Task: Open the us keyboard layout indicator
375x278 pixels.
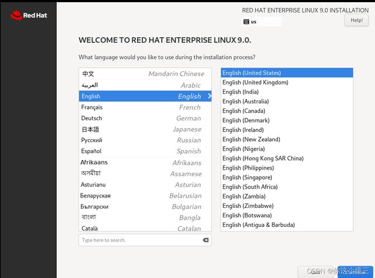Action: [262, 22]
